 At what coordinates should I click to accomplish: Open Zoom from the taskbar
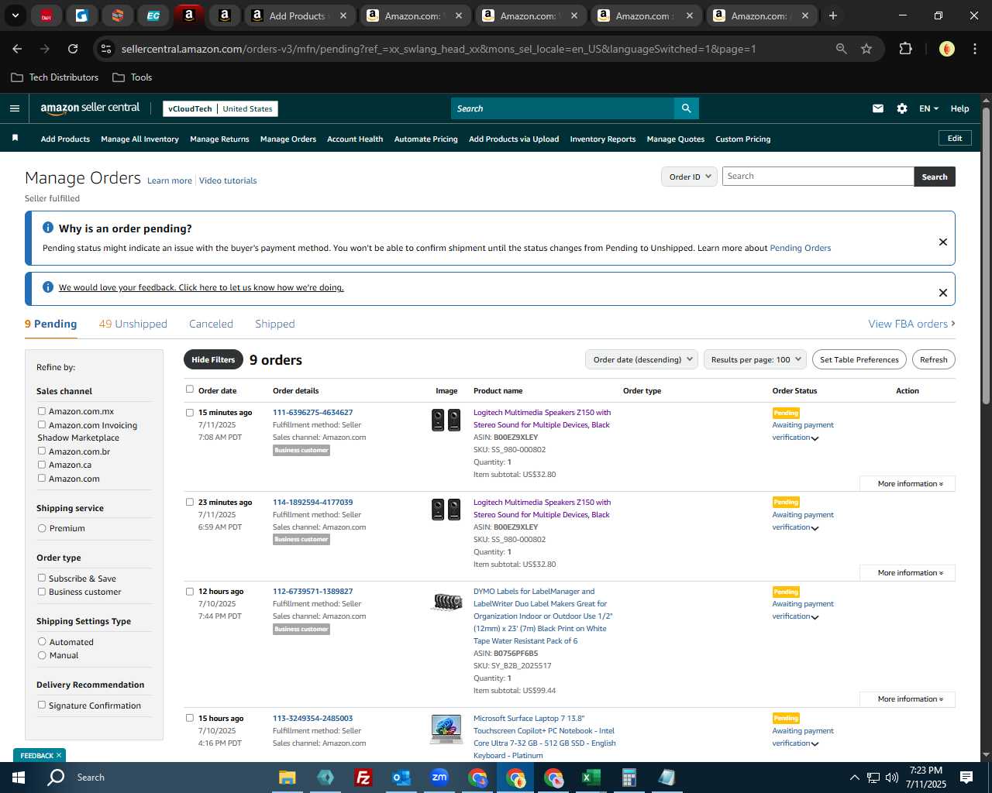coord(439,778)
